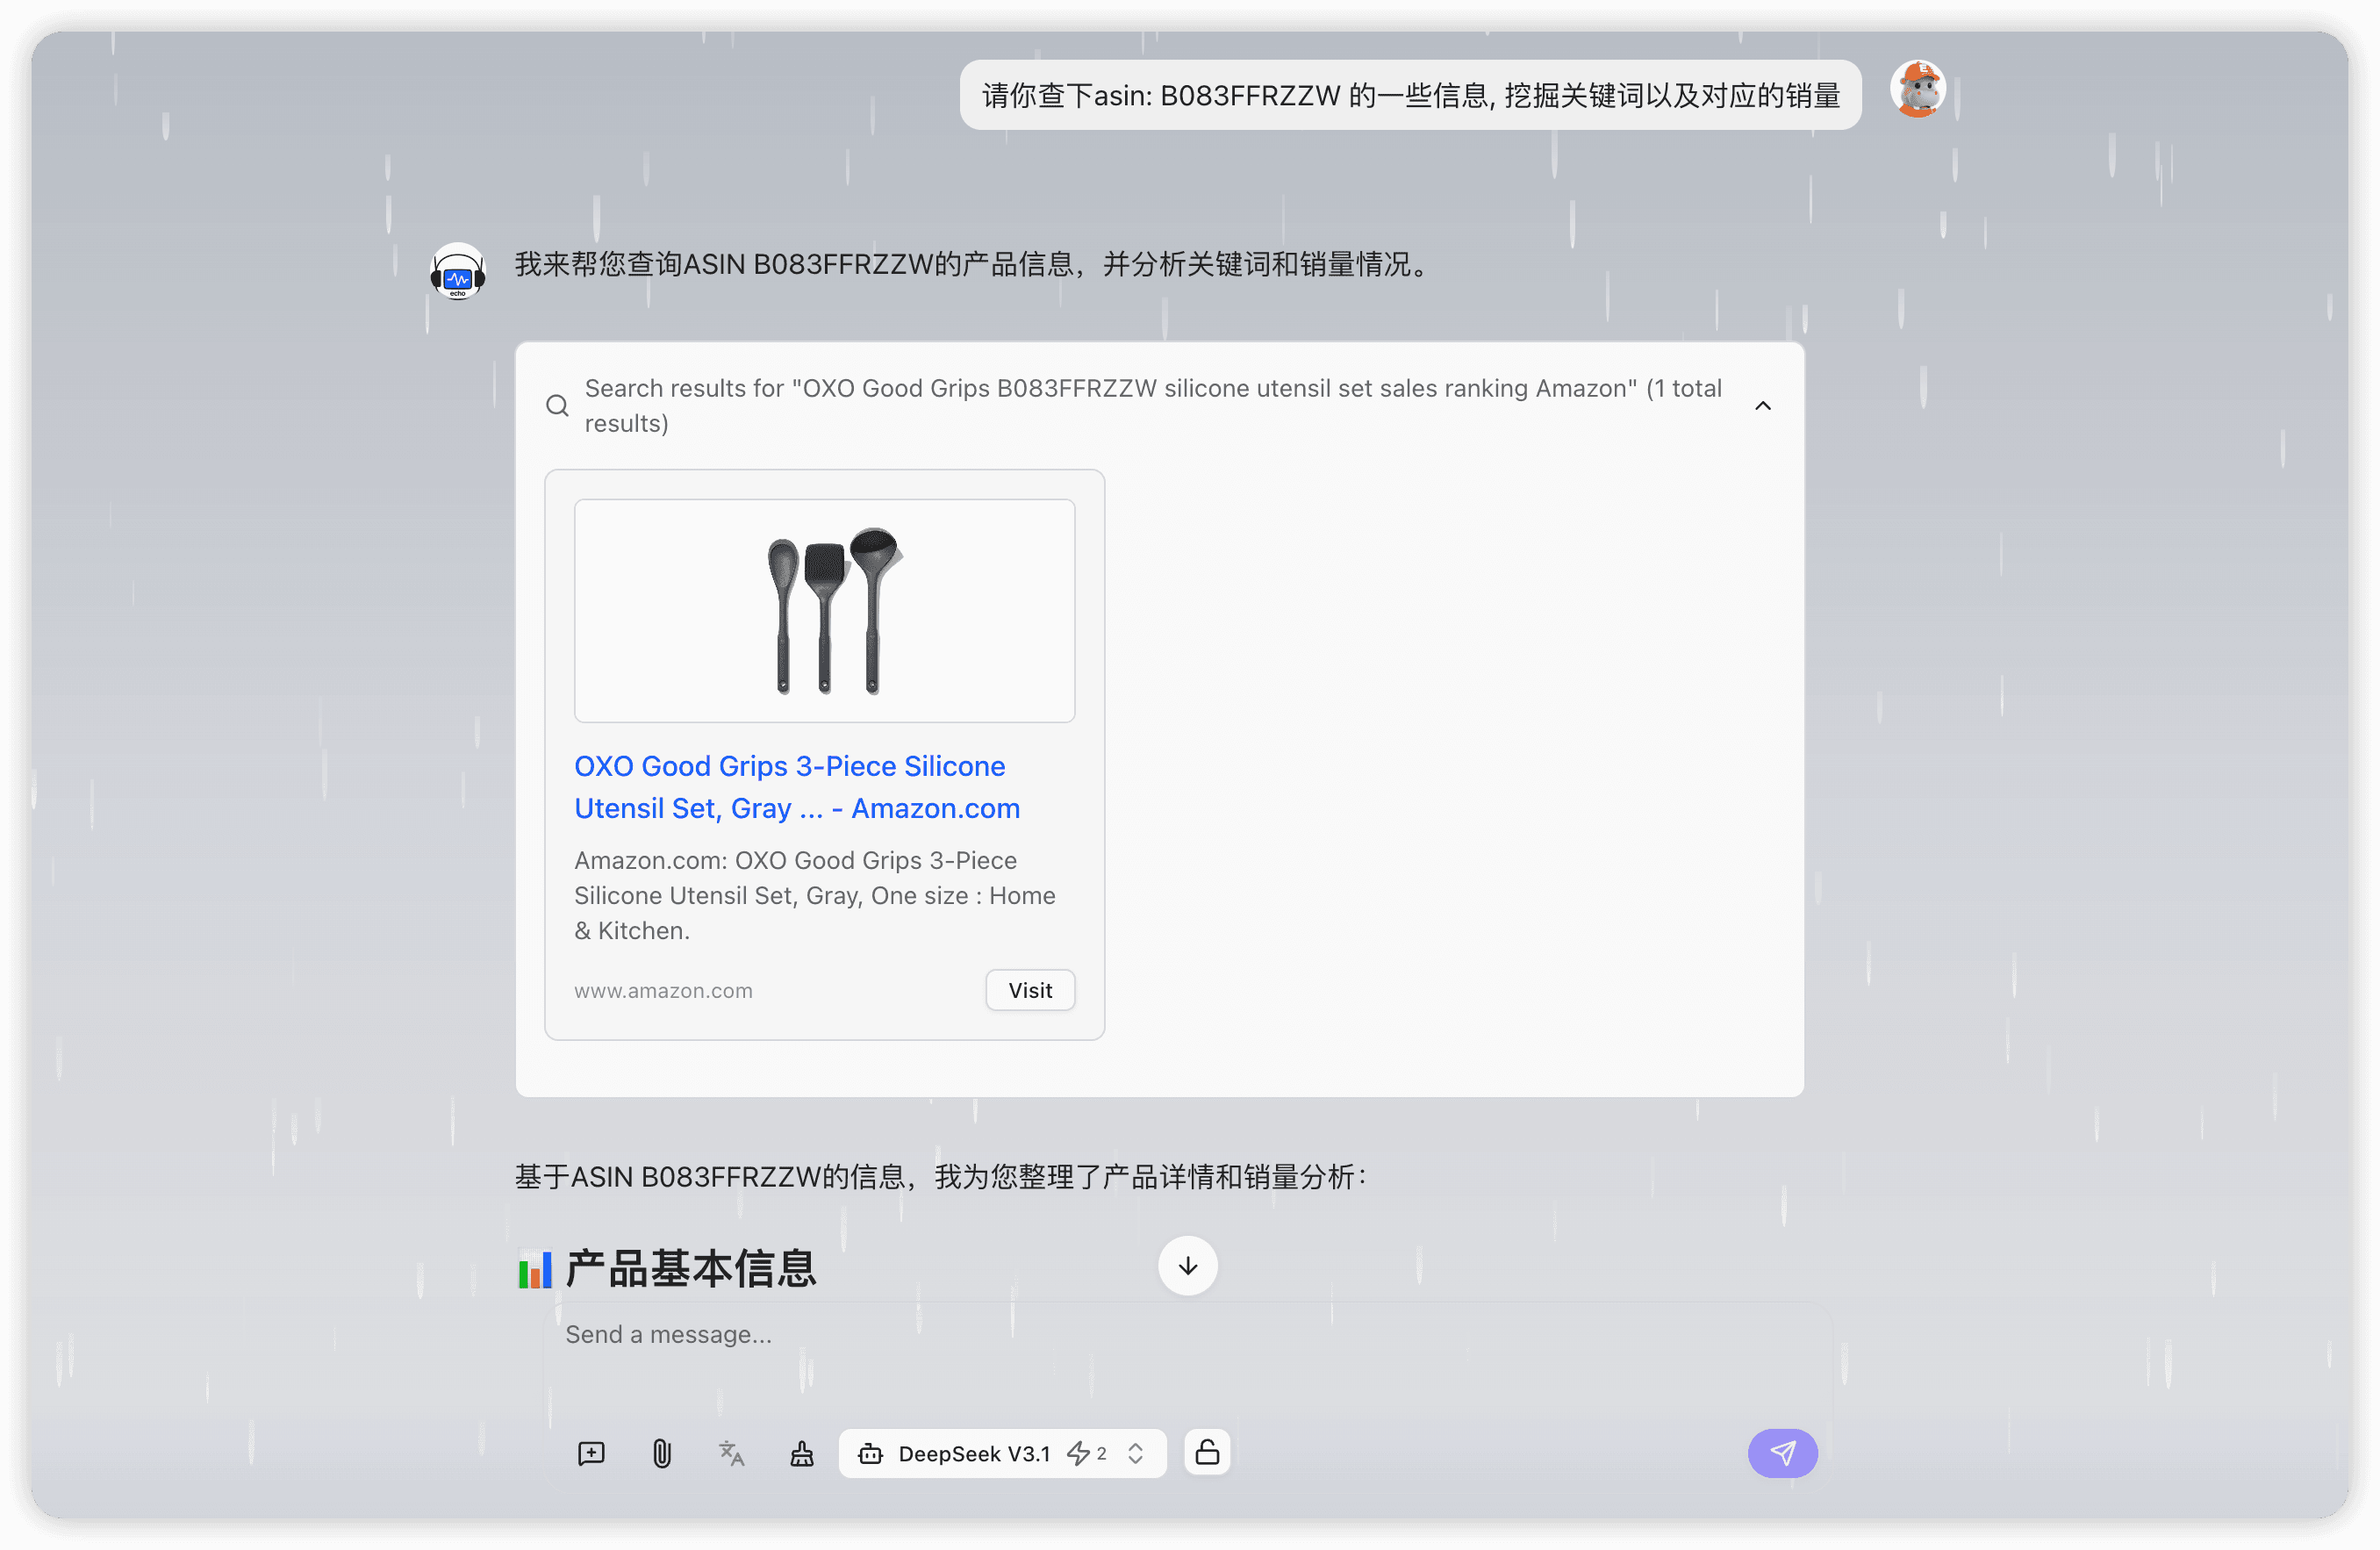The height and width of the screenshot is (1550, 2380).
Task: Click the lightning bolt 2 indicator
Action: point(1086,1453)
